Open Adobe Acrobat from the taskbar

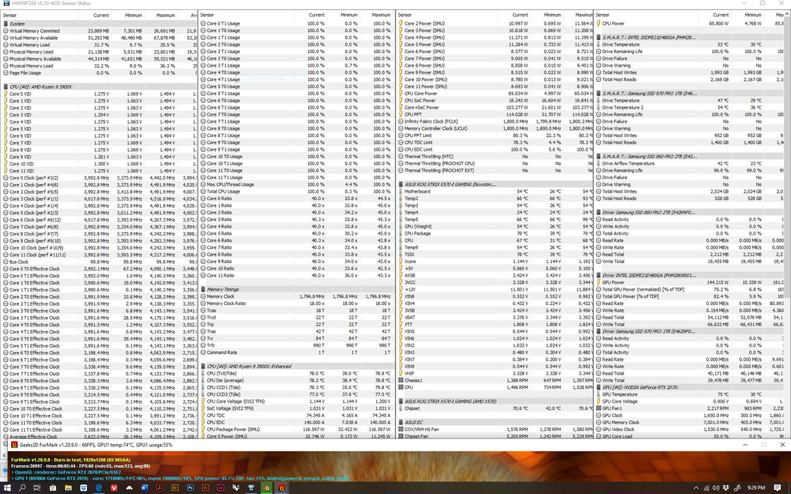[159, 488]
